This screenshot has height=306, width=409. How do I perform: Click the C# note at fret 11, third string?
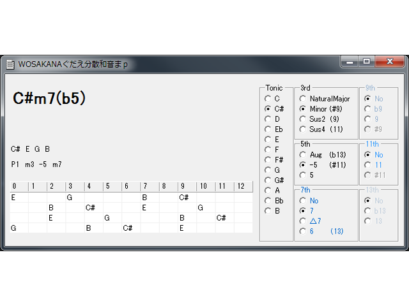tap(221, 218)
